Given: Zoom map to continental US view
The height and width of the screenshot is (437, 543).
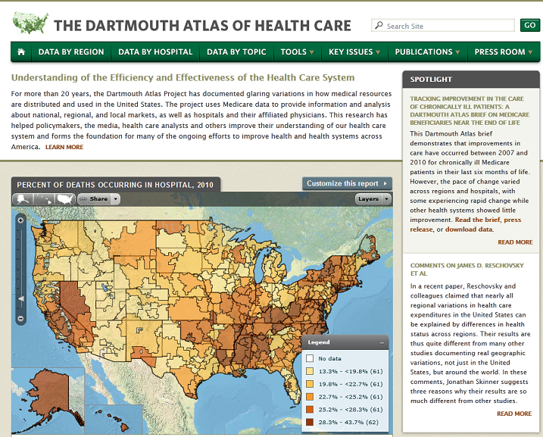Looking at the screenshot, I should (x=65, y=199).
